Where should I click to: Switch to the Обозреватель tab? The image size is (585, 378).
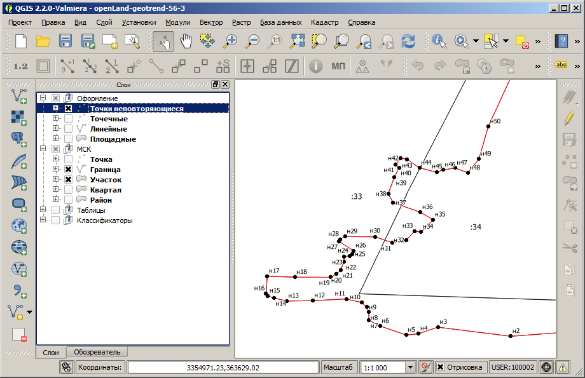pos(97,352)
